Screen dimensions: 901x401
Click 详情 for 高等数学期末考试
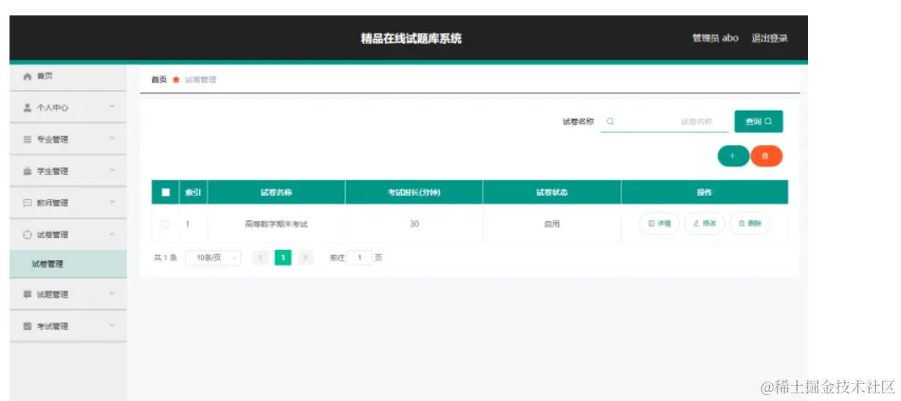point(660,224)
